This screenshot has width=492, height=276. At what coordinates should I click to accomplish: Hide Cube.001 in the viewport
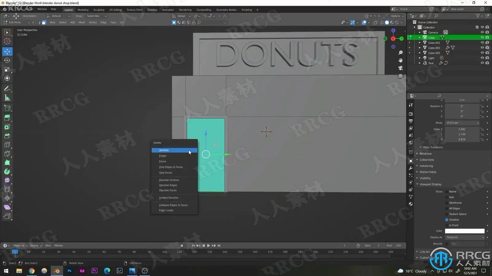click(482, 43)
